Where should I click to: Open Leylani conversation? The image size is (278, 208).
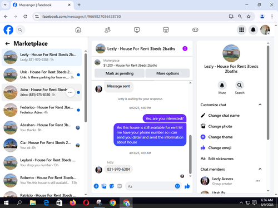click(42, 163)
